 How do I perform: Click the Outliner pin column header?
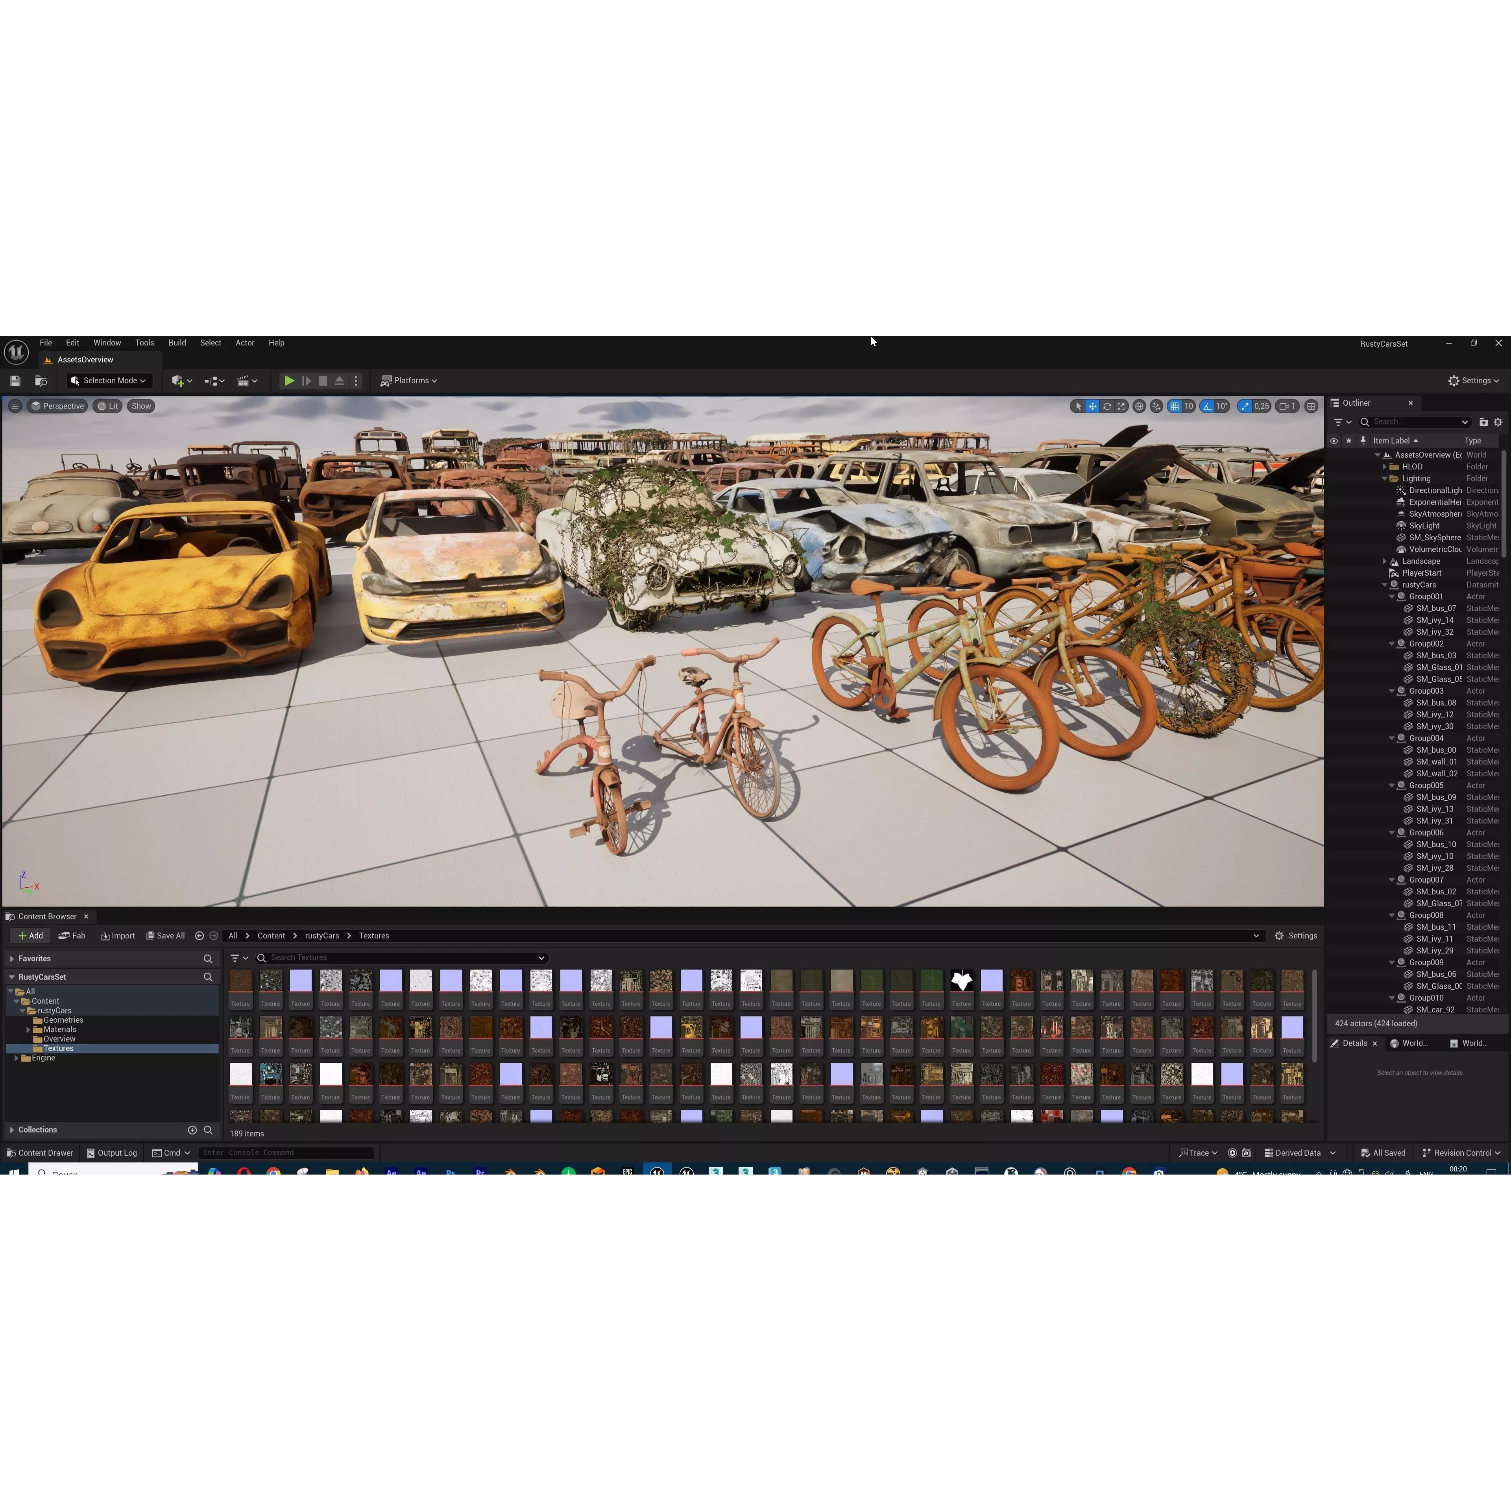click(1363, 441)
